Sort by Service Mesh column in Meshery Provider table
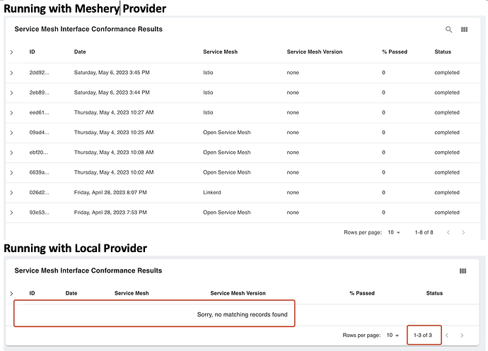This screenshot has width=488, height=351. click(220, 52)
